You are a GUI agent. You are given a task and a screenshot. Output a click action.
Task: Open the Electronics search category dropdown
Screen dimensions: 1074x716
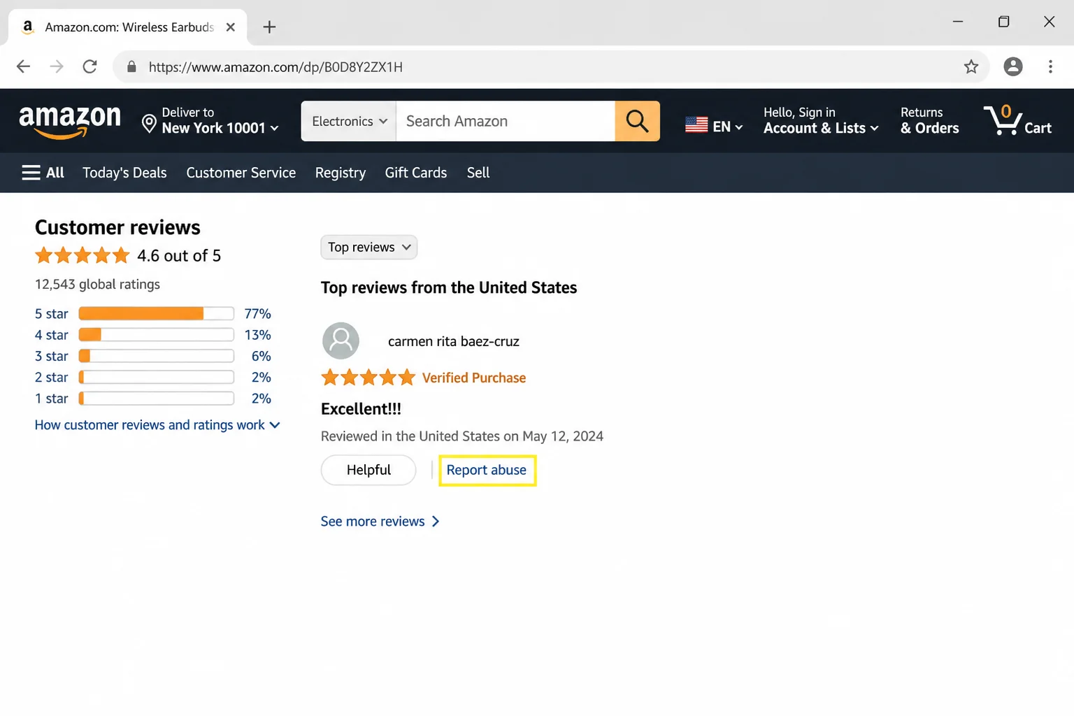pos(349,121)
